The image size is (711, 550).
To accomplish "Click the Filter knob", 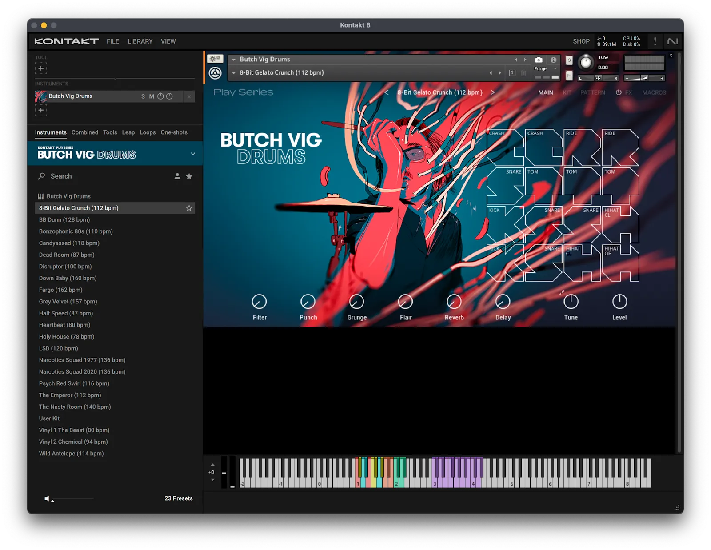I will click(x=260, y=302).
